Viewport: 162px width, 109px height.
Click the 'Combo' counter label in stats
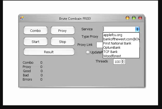[x=28, y=63]
